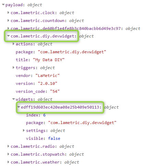Expand the com.lametric.stopwatch object

(8, 154)
